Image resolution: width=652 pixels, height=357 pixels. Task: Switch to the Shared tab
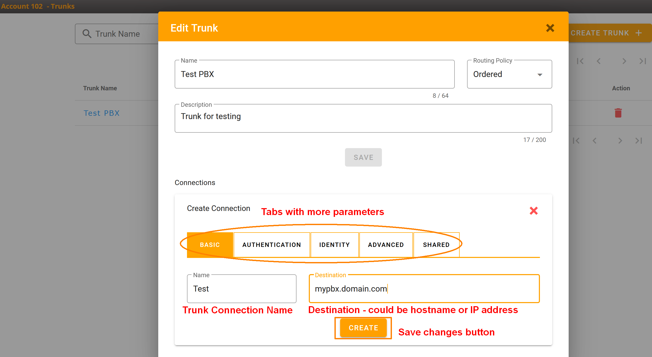436,245
